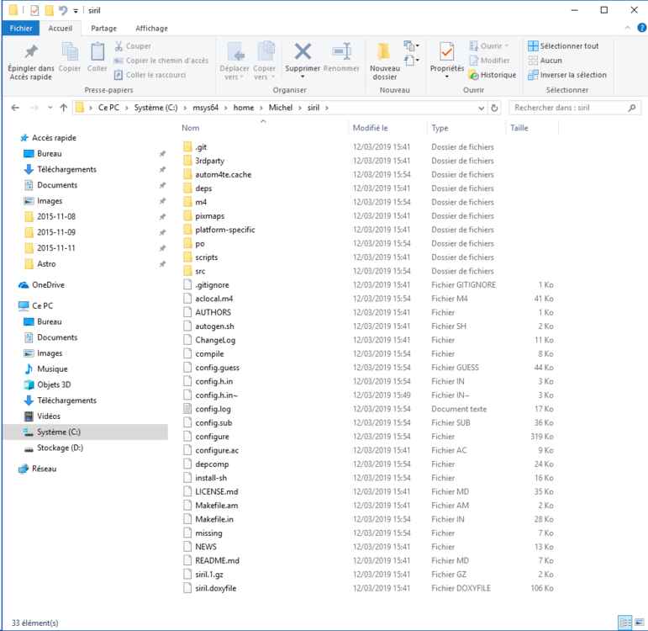The image size is (648, 631).
Task: Click the Copier clipboard icon
Action: coord(70,57)
